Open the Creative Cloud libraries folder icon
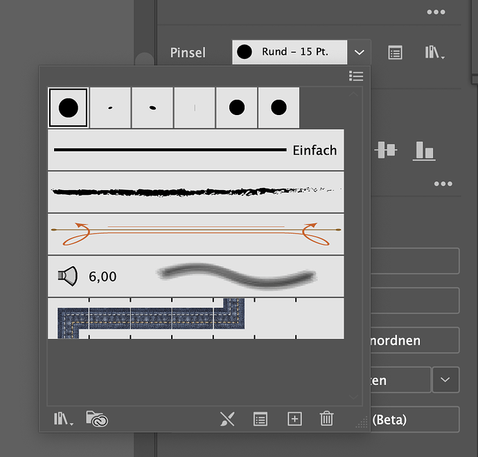478x457 pixels. pos(97,419)
